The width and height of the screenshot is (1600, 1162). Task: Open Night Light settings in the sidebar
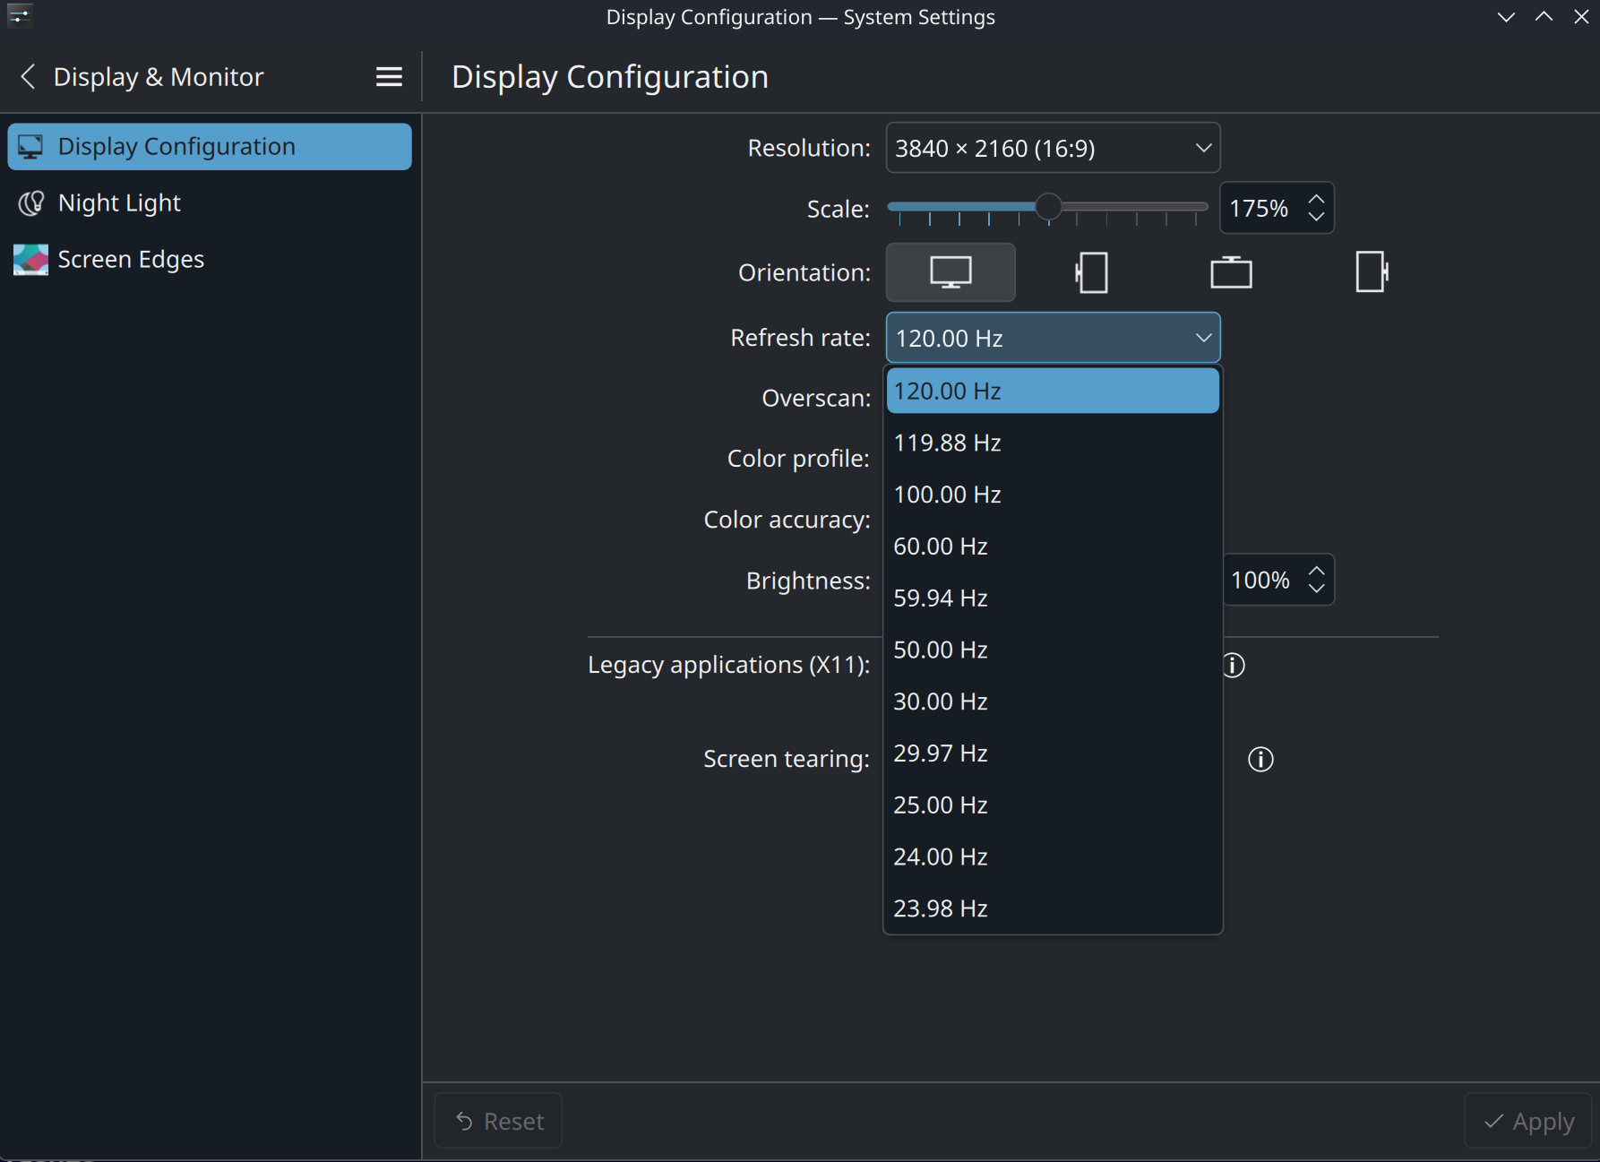point(119,203)
